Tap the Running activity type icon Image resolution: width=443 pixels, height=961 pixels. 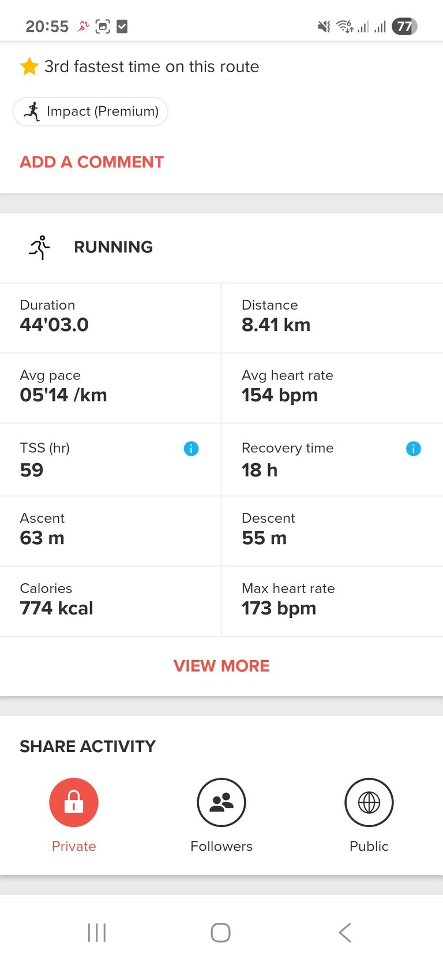tap(39, 247)
